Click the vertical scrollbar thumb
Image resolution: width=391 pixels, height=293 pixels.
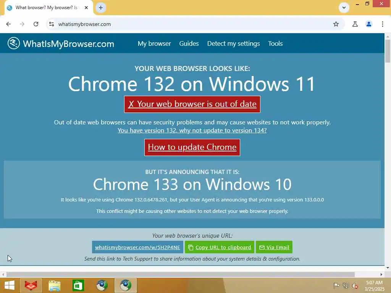point(388,51)
